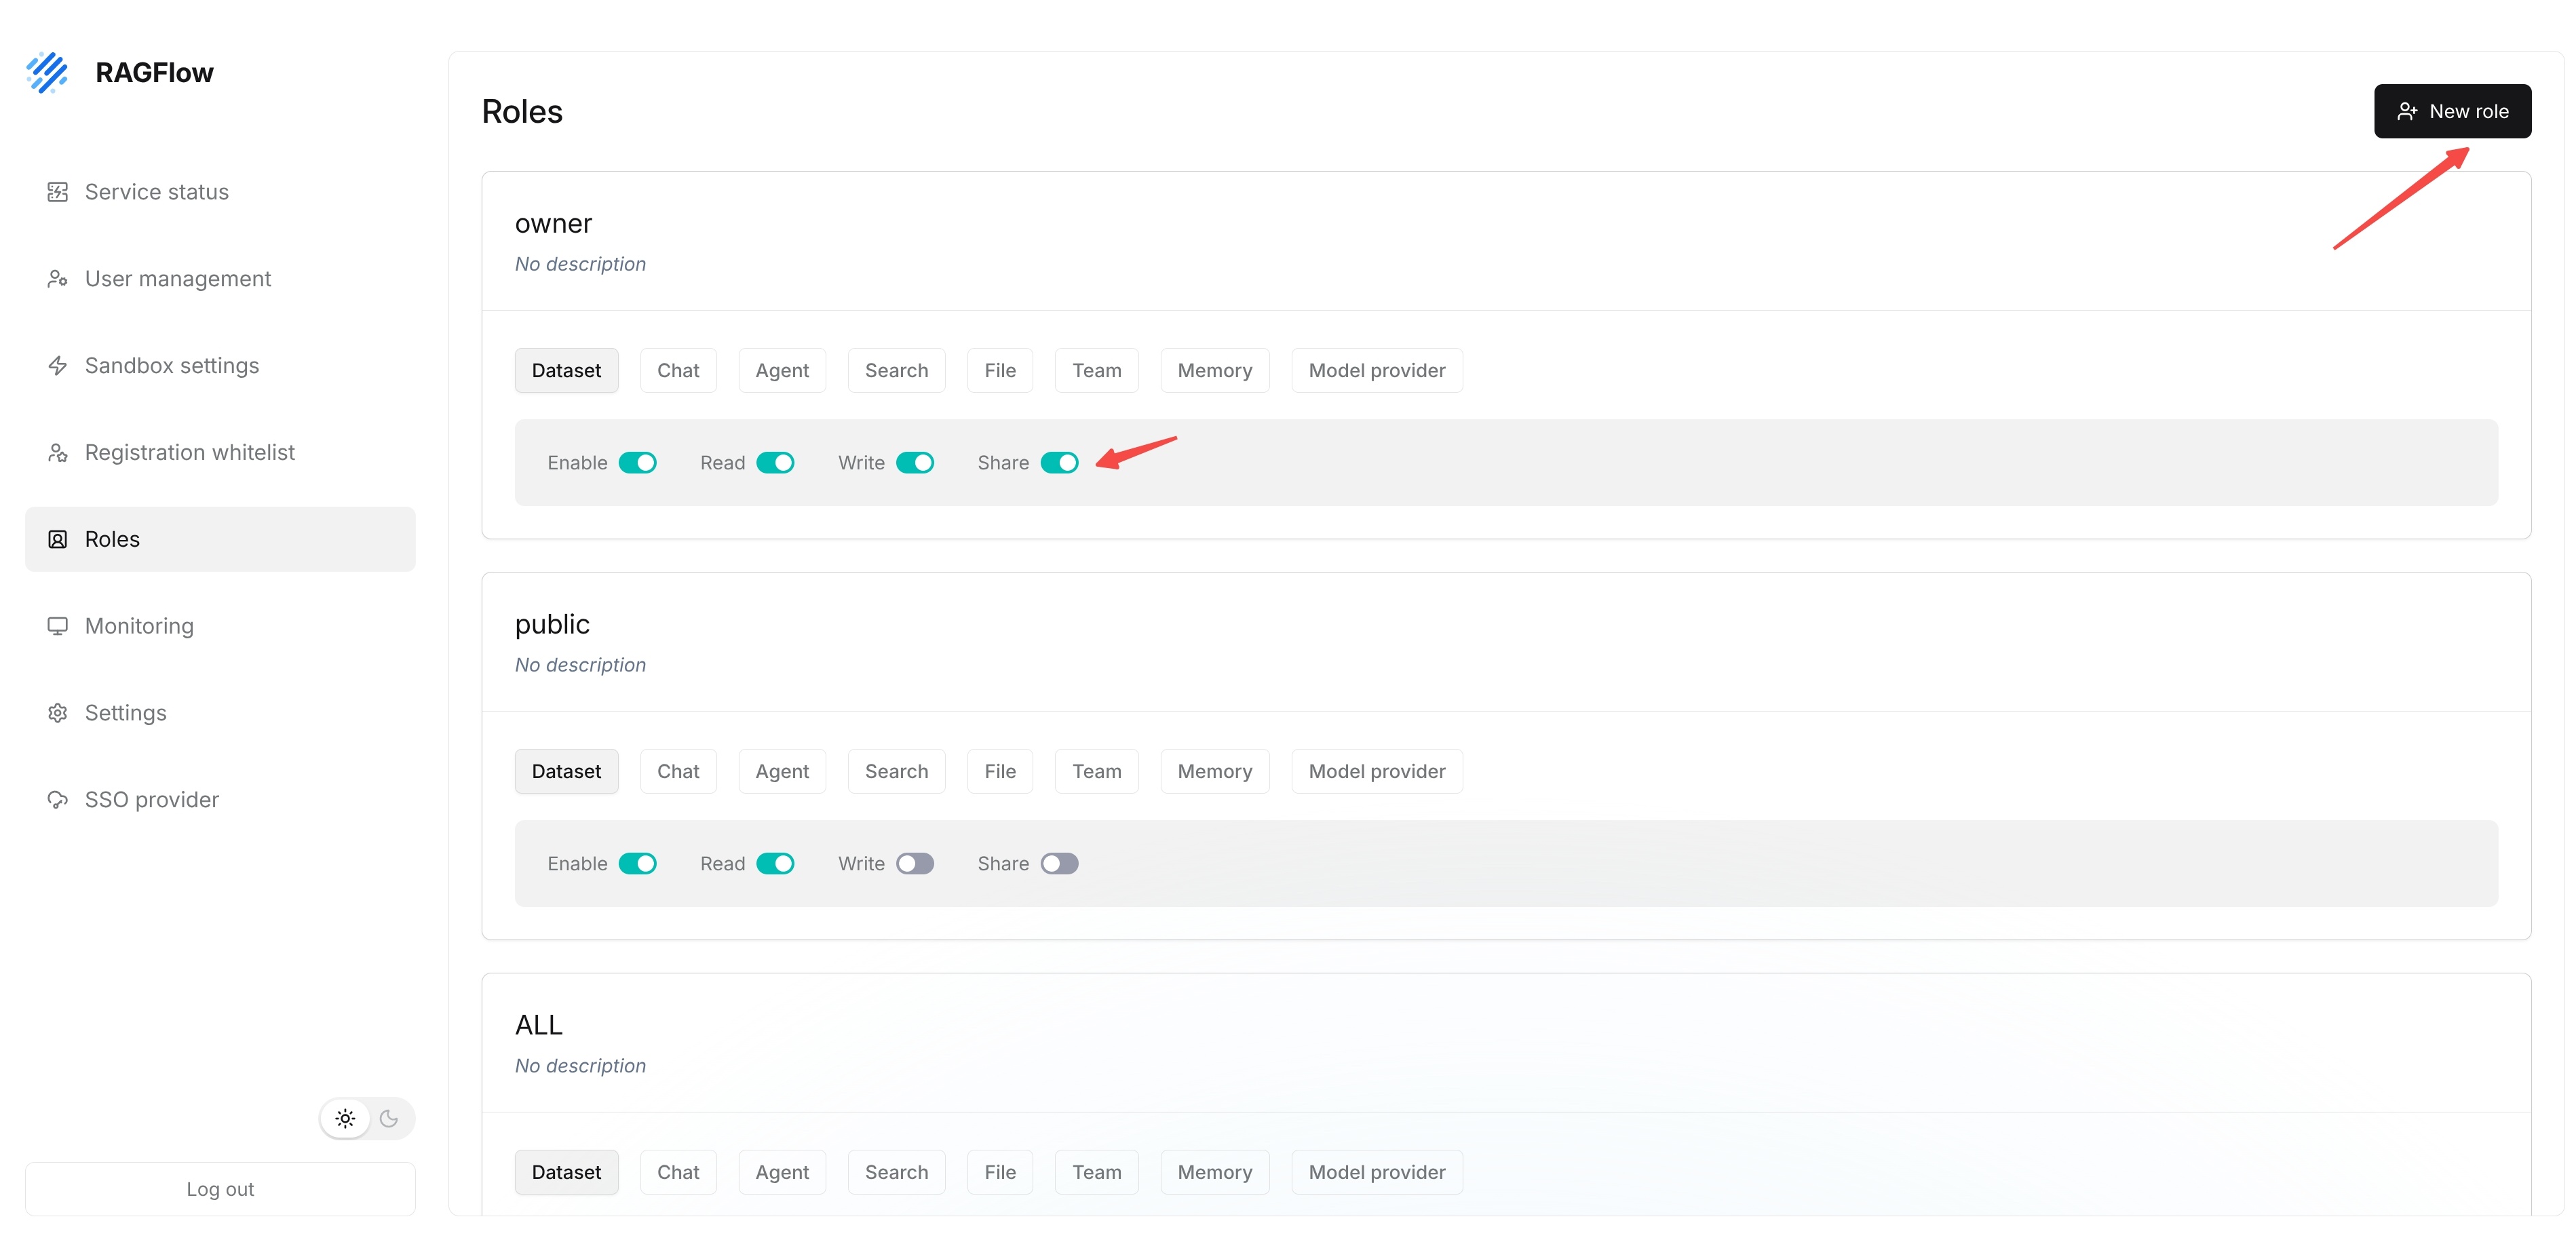
Task: Create a New role
Action: (x=2452, y=112)
